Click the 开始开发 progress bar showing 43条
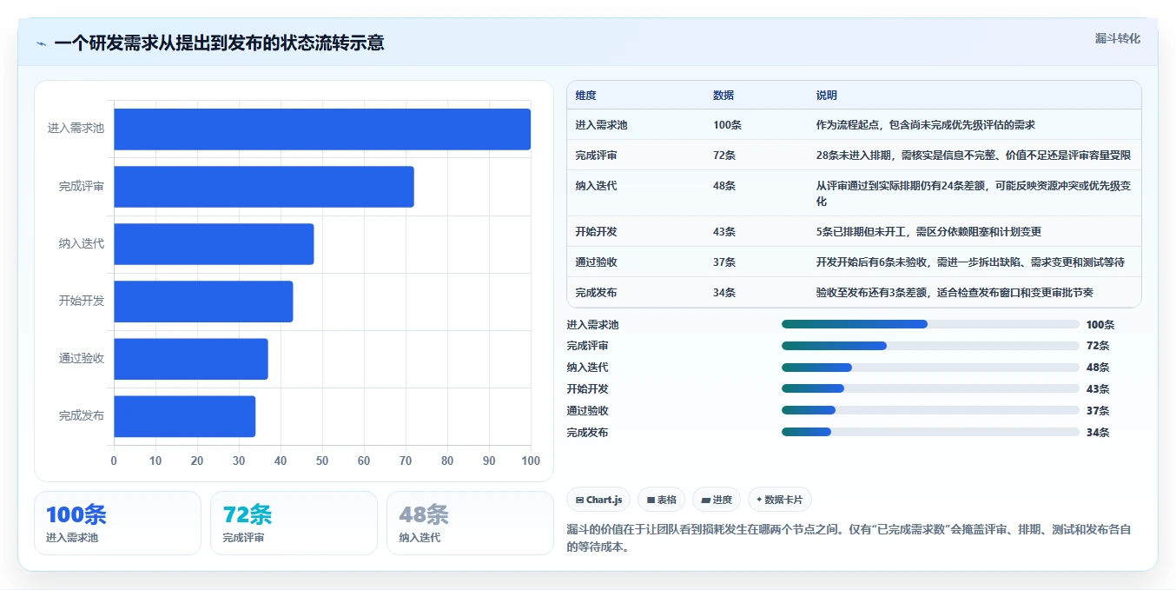This screenshot has height=590, width=1176. 930,388
